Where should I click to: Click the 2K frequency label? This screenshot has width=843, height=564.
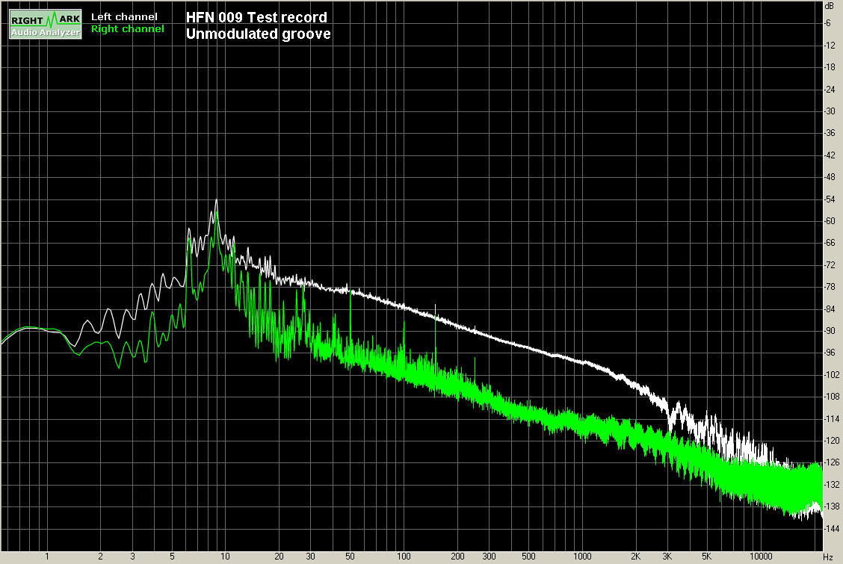tap(635, 557)
